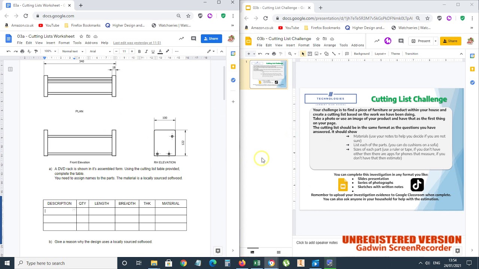Undo the last action in the Docs toolbar
479x269 pixels.
(9, 51)
